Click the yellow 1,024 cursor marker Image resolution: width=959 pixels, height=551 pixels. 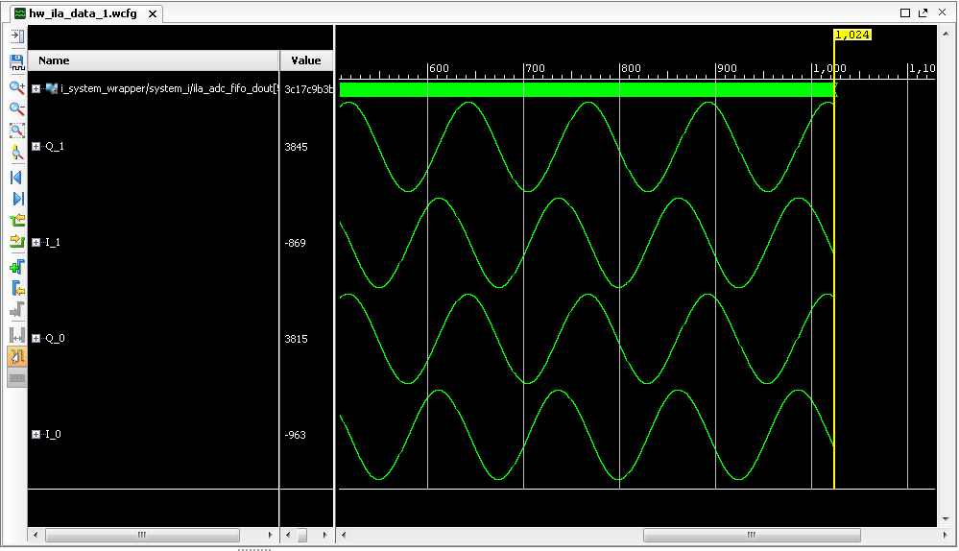[852, 35]
